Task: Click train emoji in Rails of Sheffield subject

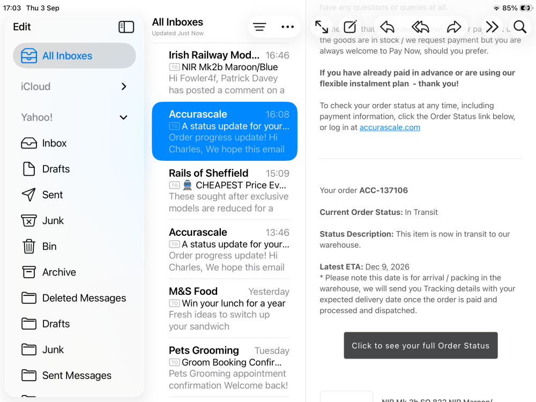Action: click(x=187, y=185)
